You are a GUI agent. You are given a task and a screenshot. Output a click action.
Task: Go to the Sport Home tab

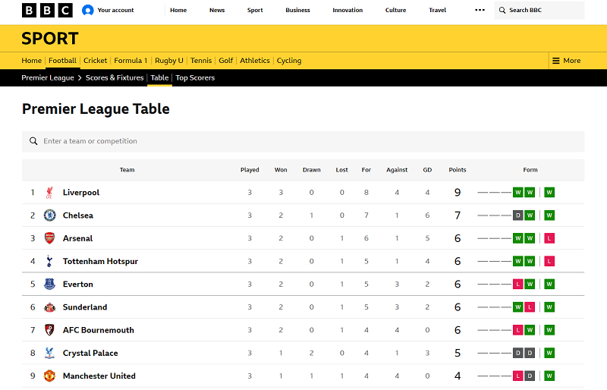click(31, 61)
